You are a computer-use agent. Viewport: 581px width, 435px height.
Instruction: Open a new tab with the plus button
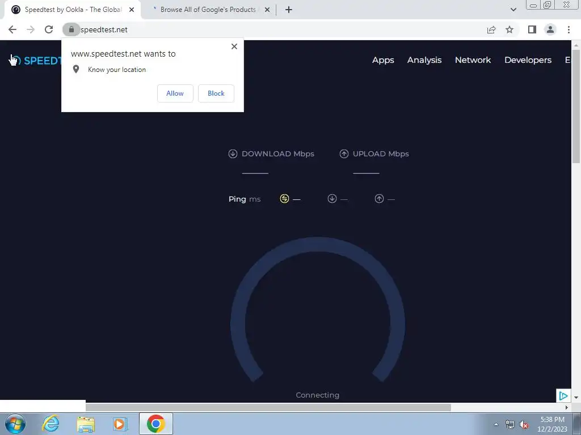point(289,10)
